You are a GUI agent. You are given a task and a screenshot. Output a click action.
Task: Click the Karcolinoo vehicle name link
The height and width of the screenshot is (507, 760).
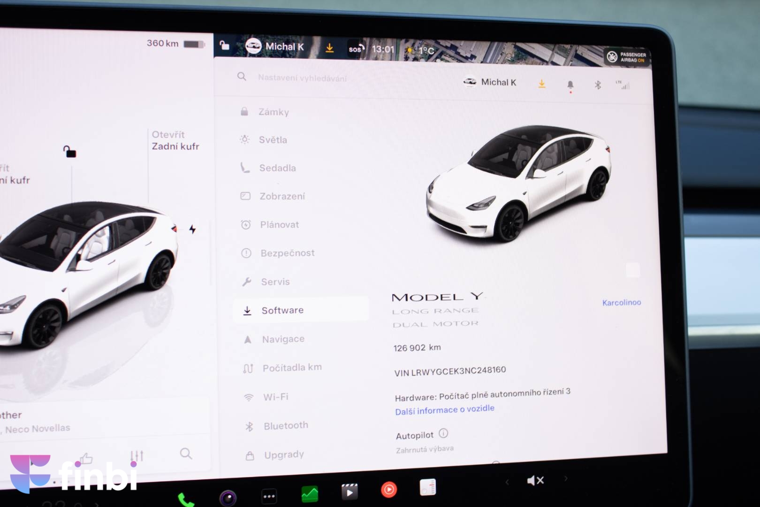coord(621,303)
